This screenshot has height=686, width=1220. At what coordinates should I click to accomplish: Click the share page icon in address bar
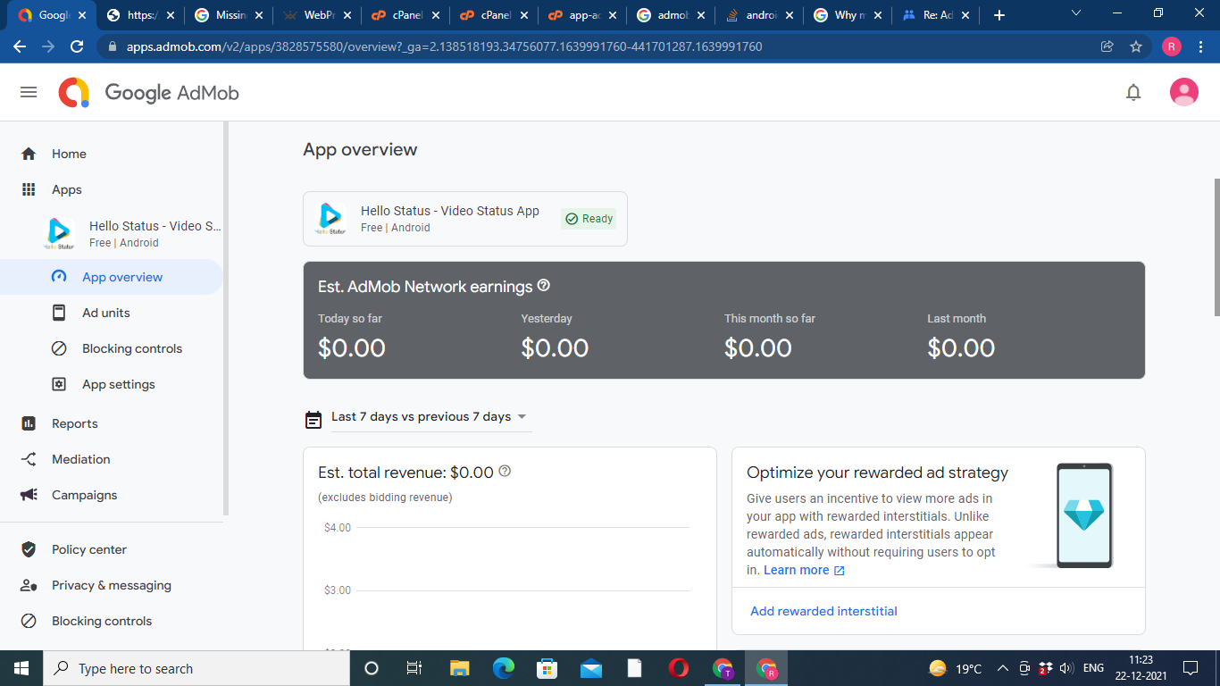(1107, 46)
